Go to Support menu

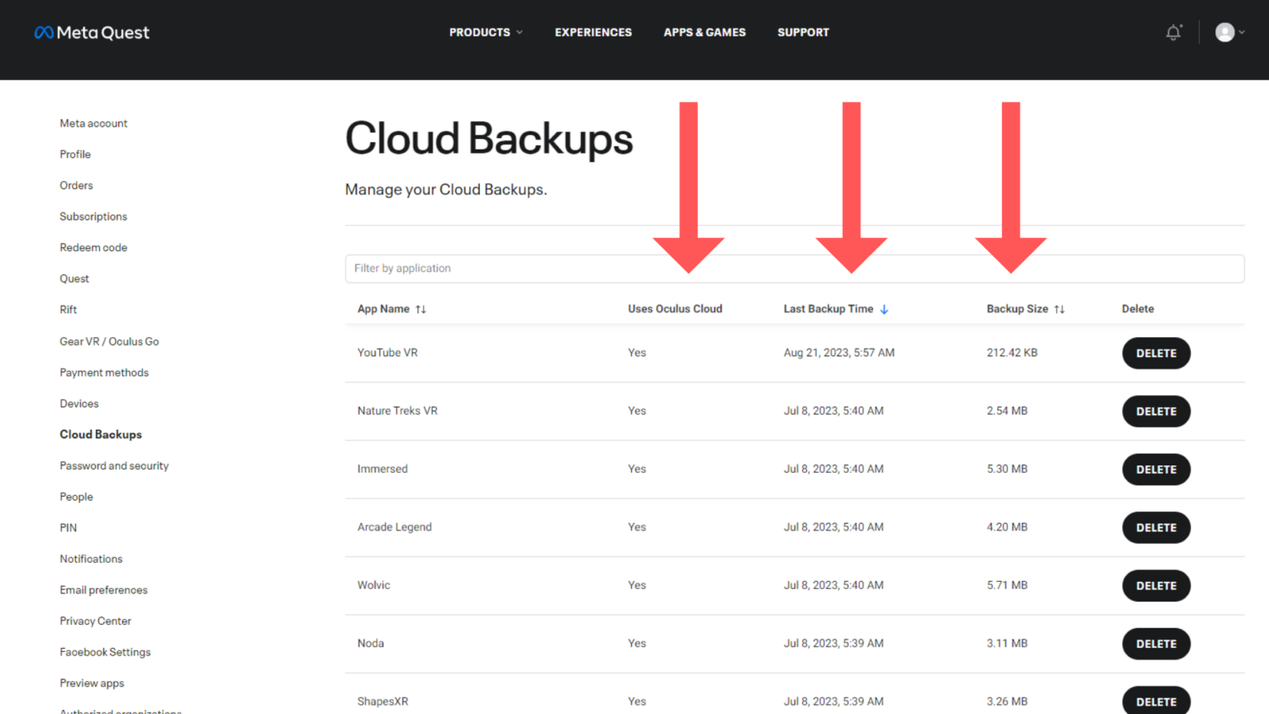click(x=803, y=32)
